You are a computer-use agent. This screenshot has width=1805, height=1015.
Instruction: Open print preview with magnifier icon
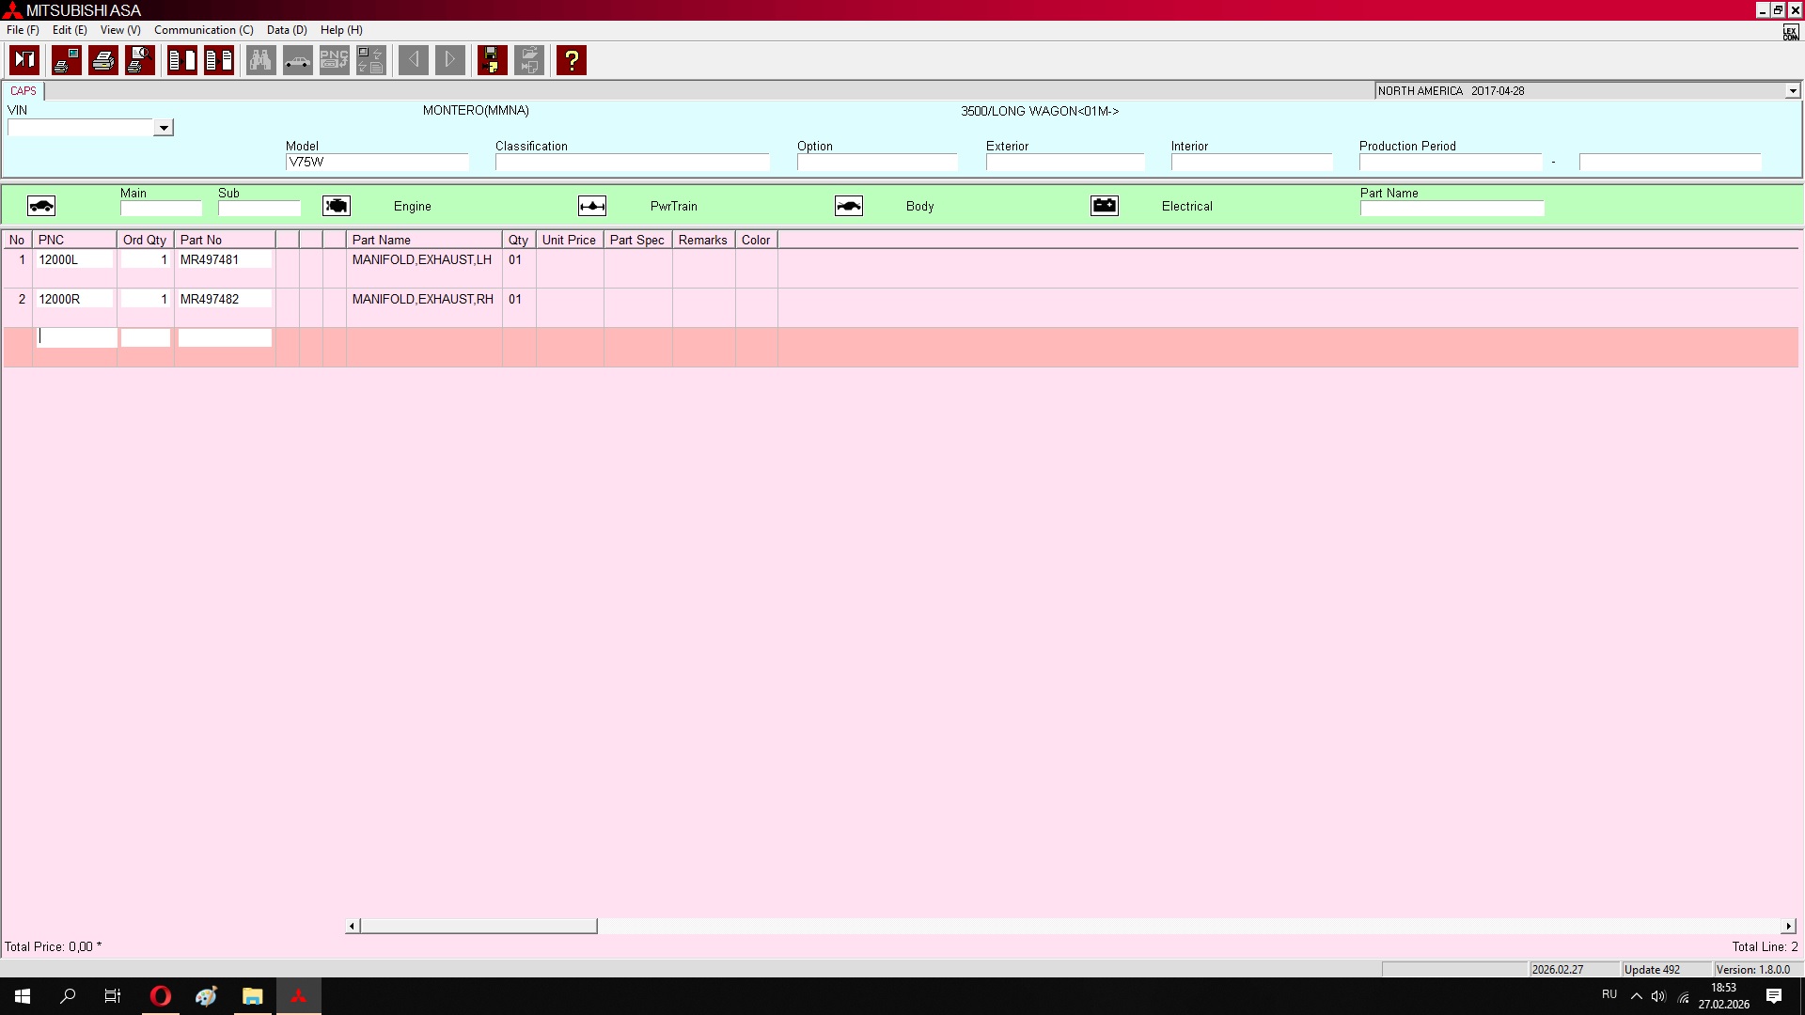tap(140, 60)
